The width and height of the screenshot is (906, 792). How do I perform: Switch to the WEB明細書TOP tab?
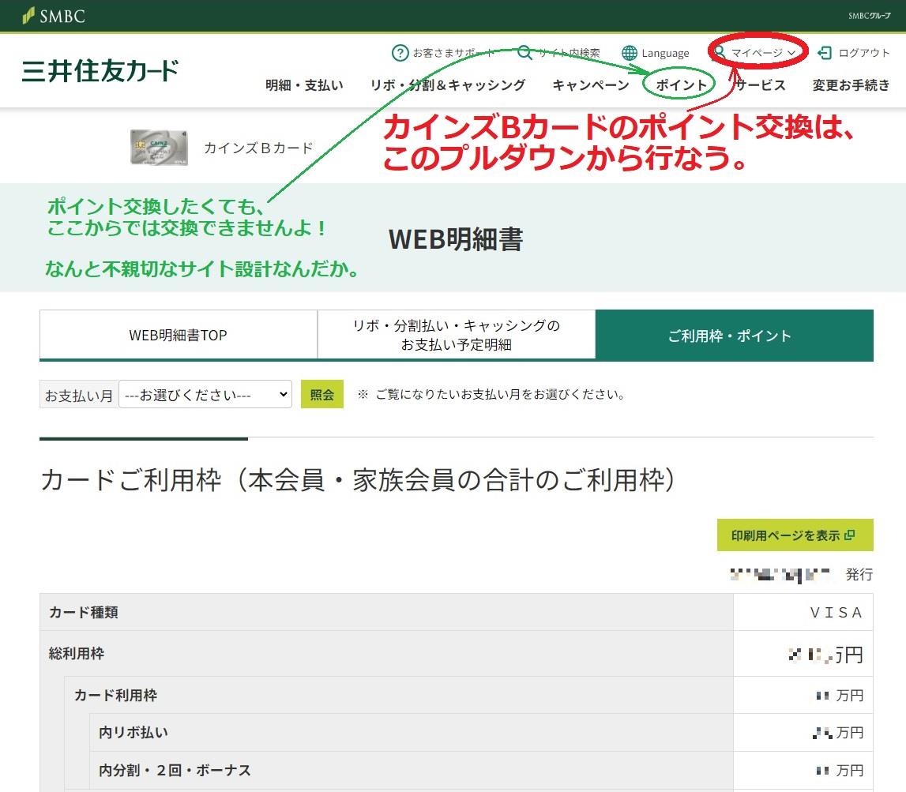point(178,335)
